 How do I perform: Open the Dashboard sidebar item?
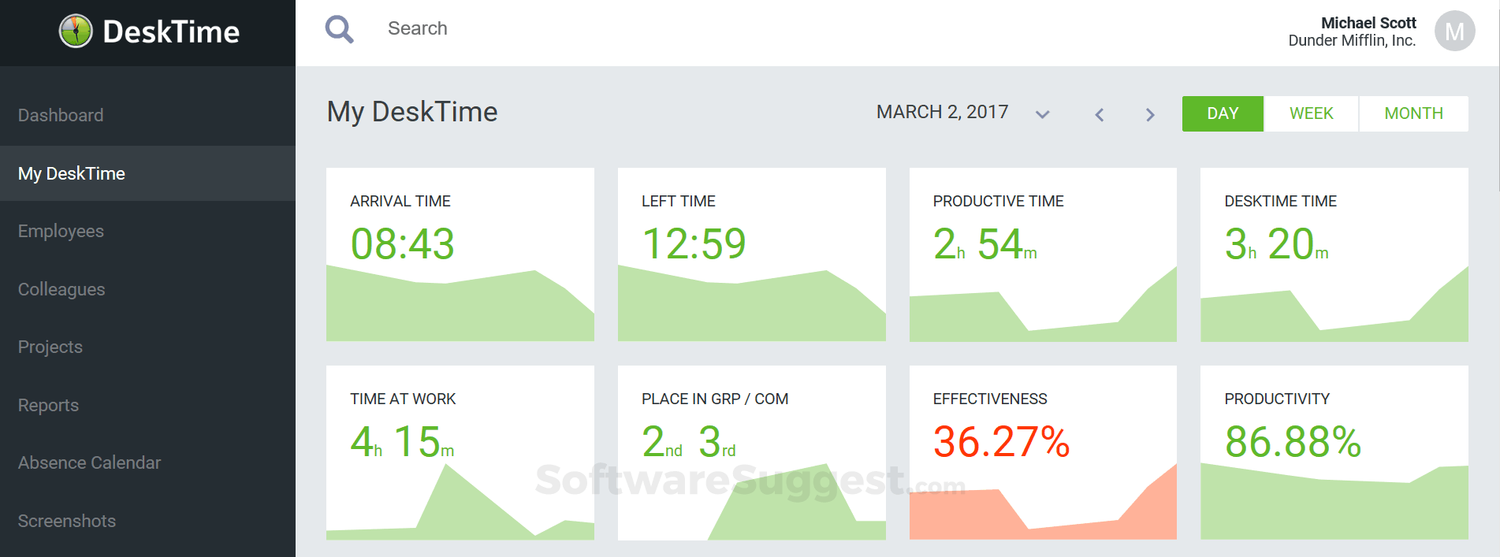click(x=61, y=115)
